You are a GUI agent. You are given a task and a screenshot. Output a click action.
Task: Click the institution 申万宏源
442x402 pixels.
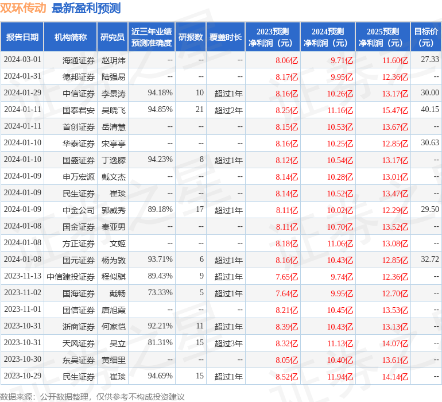79,177
